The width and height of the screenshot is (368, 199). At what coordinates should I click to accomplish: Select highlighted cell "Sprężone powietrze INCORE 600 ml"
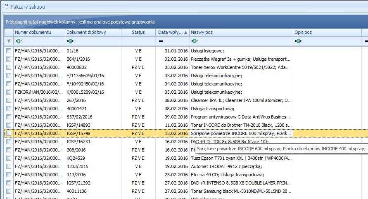coord(241,133)
